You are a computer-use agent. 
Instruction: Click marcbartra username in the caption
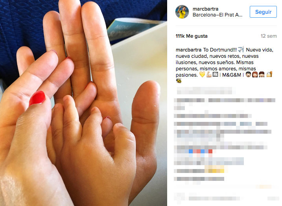(188, 50)
